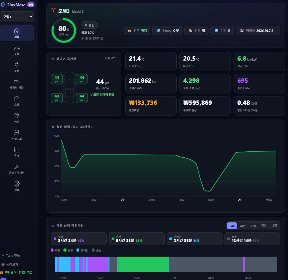Toggle the Sentry OFF chip
The image size is (288, 280).
pyautogui.click(x=167, y=30)
